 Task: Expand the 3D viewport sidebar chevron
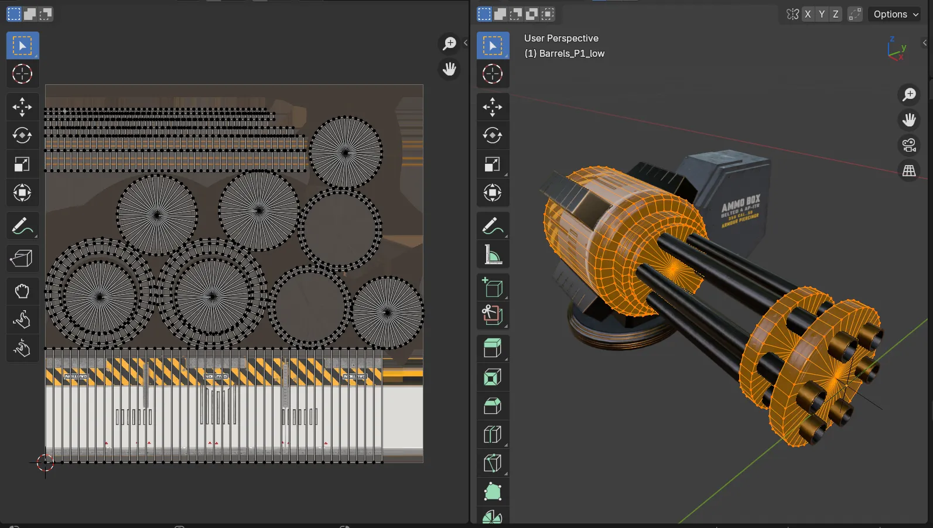(x=925, y=43)
